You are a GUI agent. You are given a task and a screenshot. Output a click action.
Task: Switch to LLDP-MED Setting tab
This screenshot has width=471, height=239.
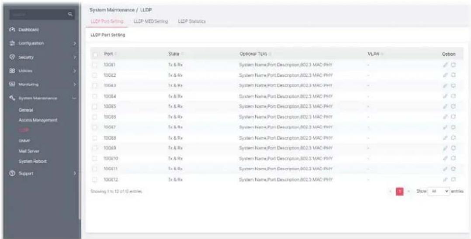(x=150, y=22)
